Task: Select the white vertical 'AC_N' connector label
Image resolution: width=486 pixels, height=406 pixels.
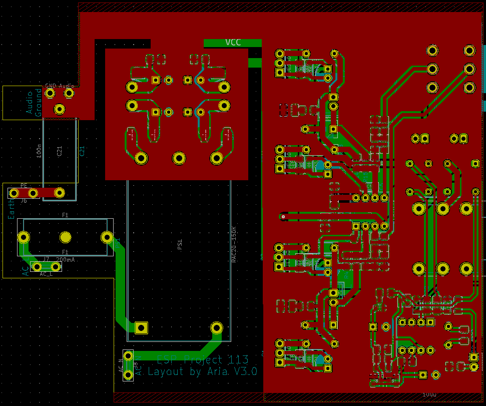Action: (121, 365)
